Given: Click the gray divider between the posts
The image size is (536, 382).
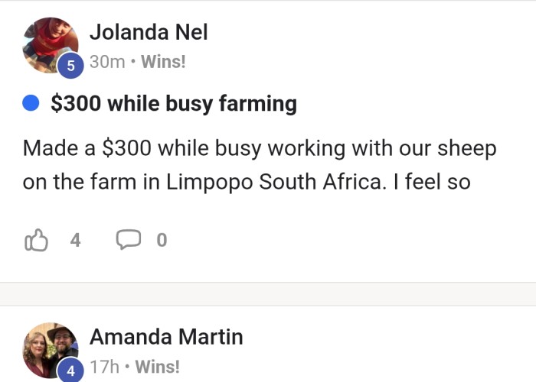Looking at the screenshot, I should 268,294.
